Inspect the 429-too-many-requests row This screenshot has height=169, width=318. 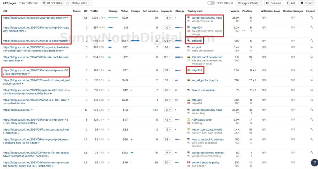click(x=311, y=120)
